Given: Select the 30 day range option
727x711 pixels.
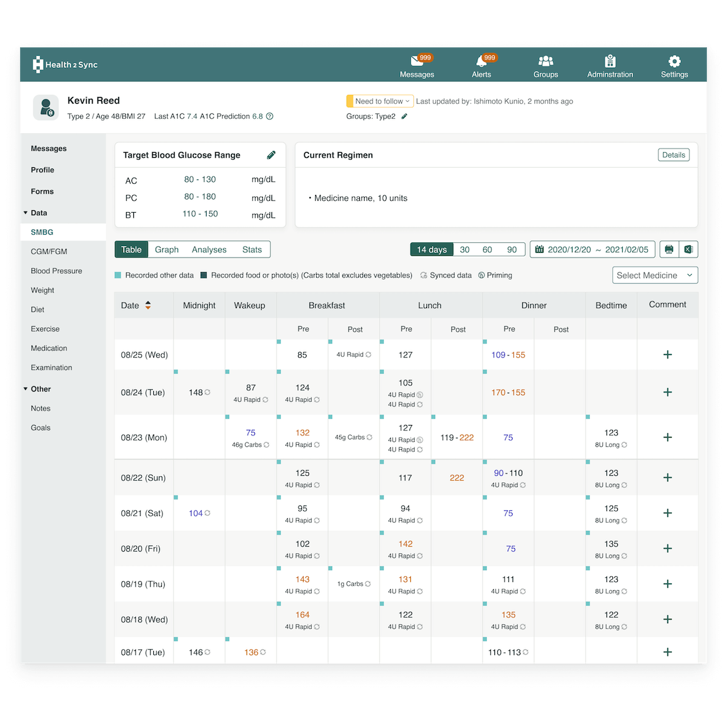Looking at the screenshot, I should (465, 249).
